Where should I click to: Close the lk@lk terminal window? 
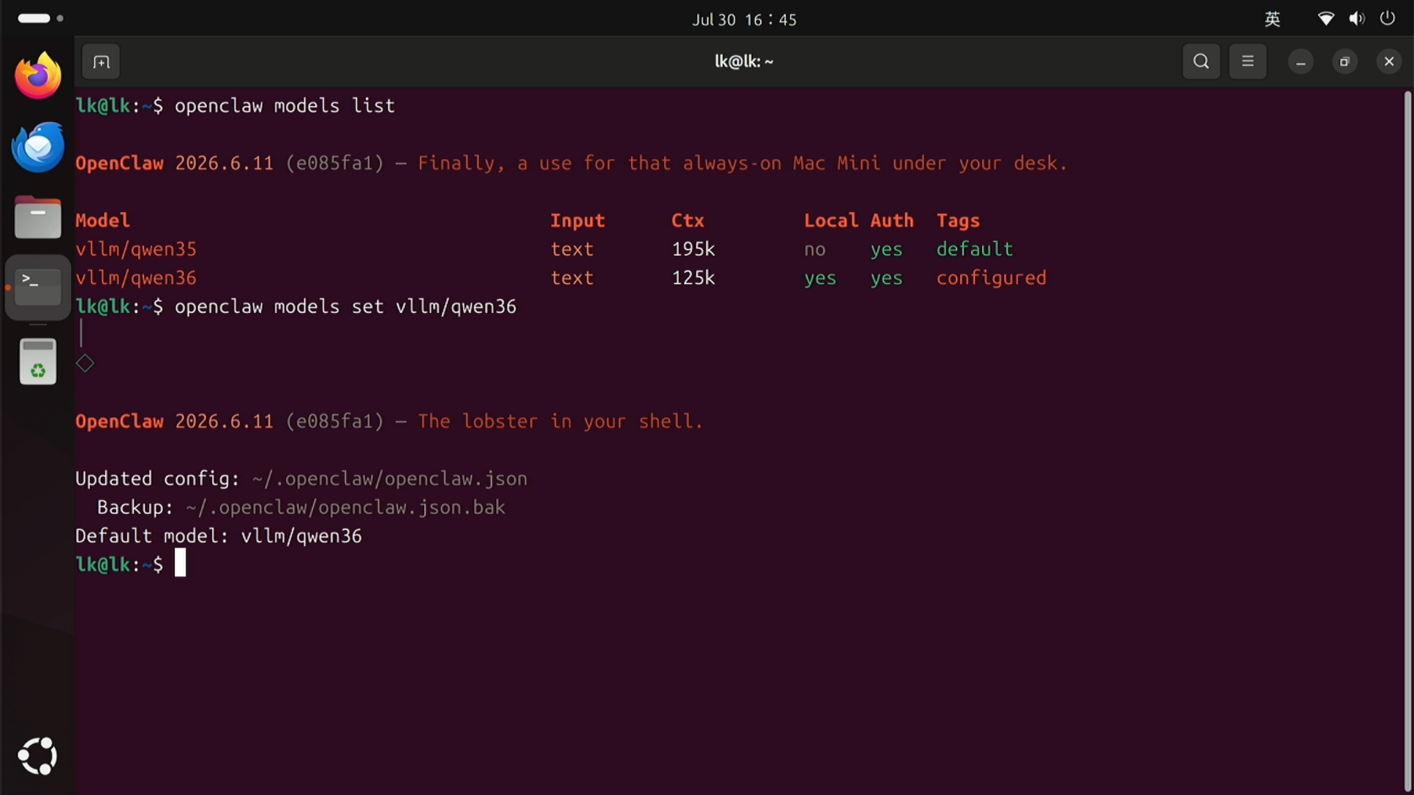click(x=1389, y=61)
